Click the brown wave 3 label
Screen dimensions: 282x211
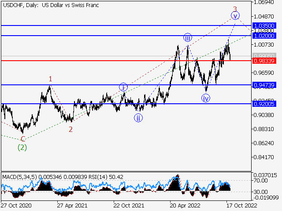[235, 9]
